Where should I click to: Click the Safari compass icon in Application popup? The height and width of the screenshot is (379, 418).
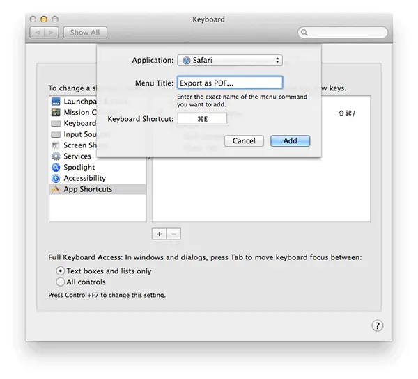[187, 60]
